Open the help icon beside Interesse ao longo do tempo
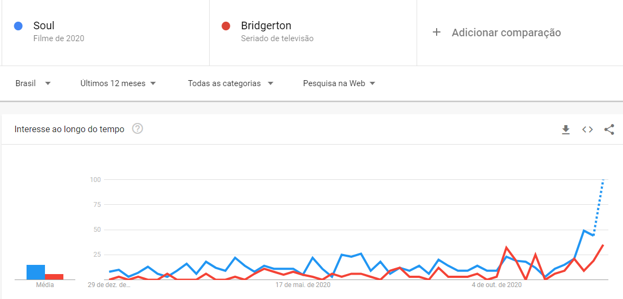Screen dimensions: 623x299 click(138, 129)
